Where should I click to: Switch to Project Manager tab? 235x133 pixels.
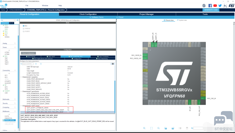[x=147, y=14]
